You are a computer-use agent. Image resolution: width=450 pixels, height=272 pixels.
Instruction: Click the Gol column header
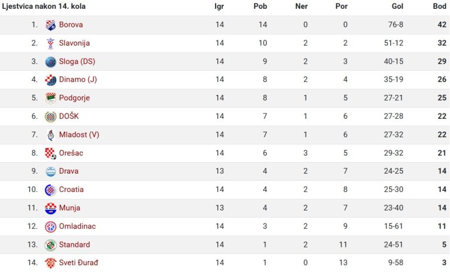[x=397, y=6]
